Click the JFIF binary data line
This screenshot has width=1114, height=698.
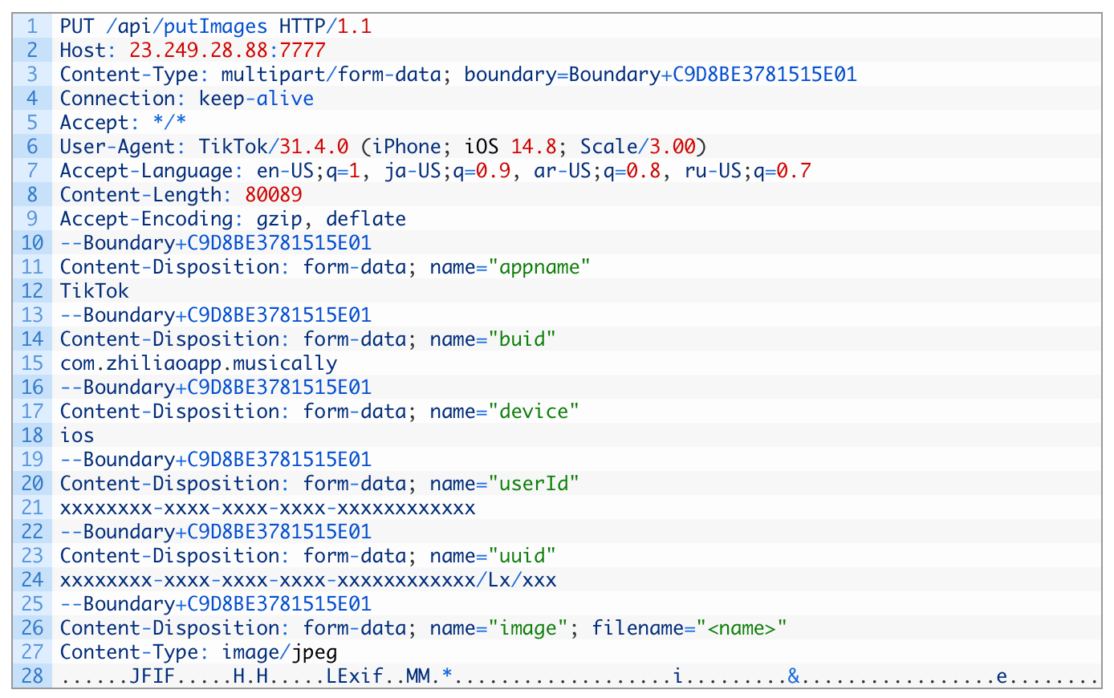coord(579,676)
